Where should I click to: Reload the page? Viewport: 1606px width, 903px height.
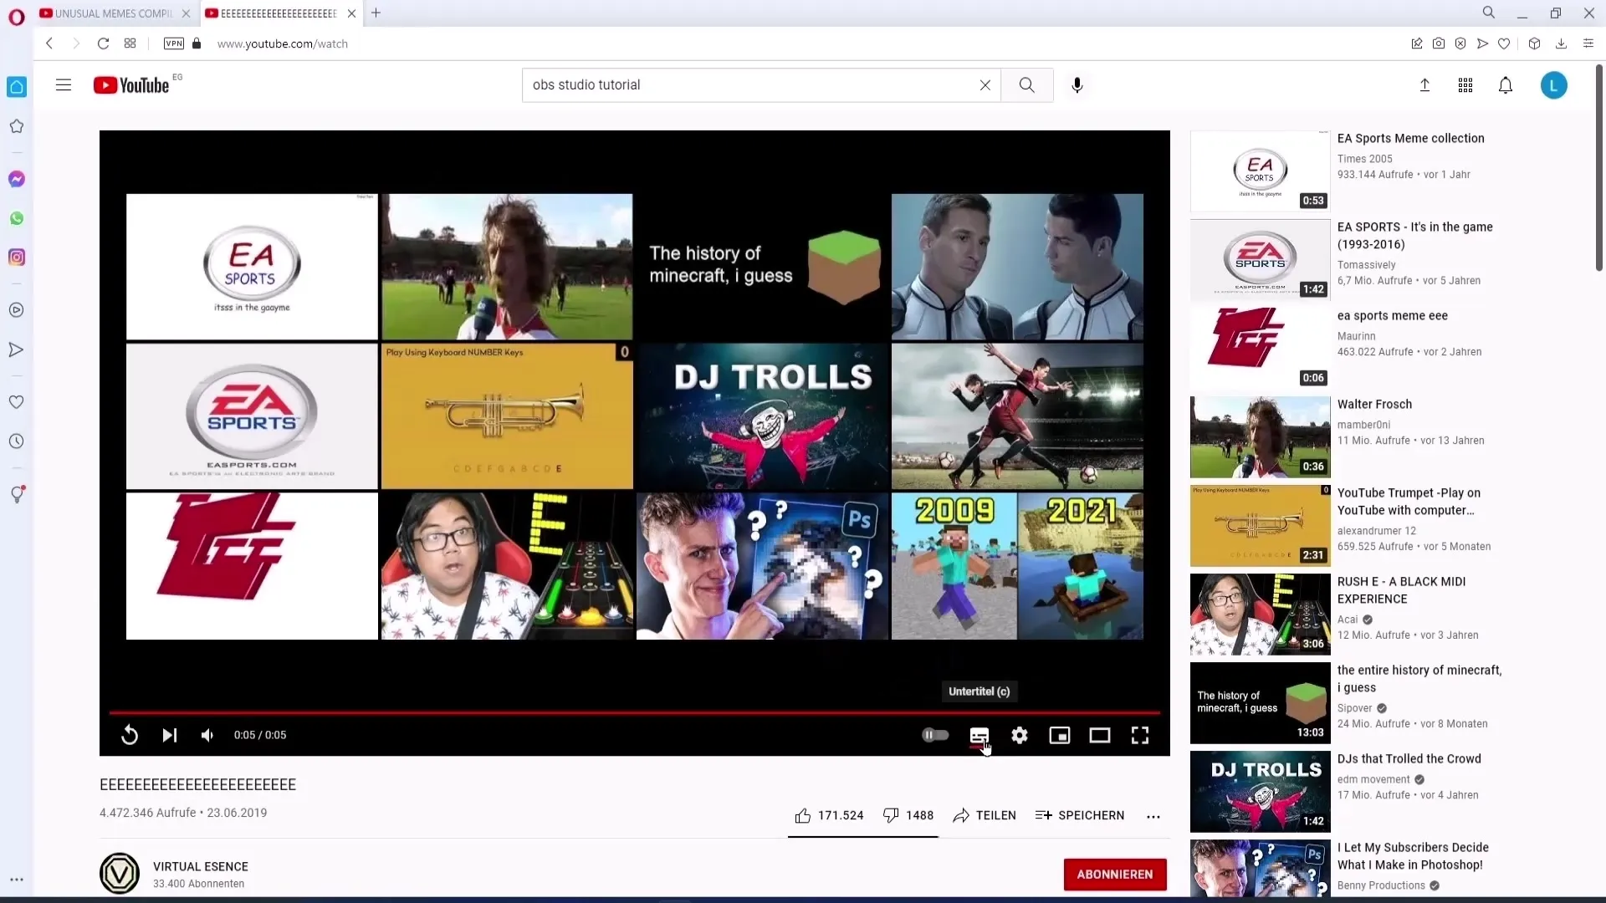pyautogui.click(x=103, y=43)
